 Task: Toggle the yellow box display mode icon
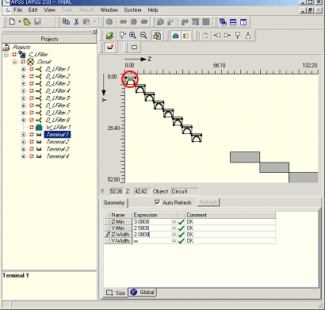(x=185, y=36)
